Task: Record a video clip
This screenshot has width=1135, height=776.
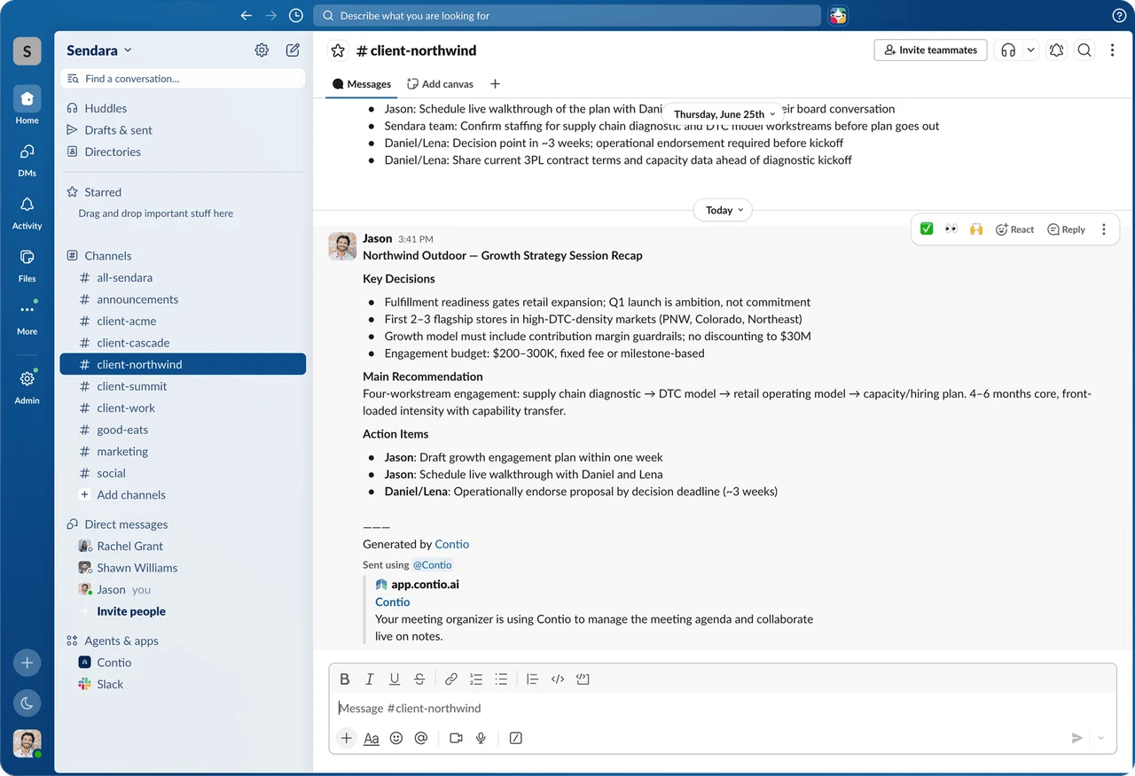Action: 456,738
